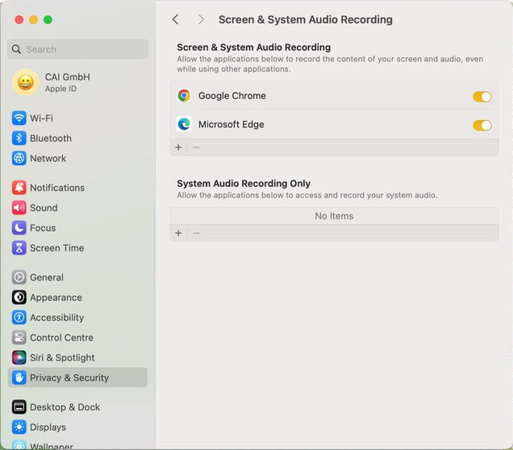
Task: Open Screen Time settings
Action: tap(77, 248)
